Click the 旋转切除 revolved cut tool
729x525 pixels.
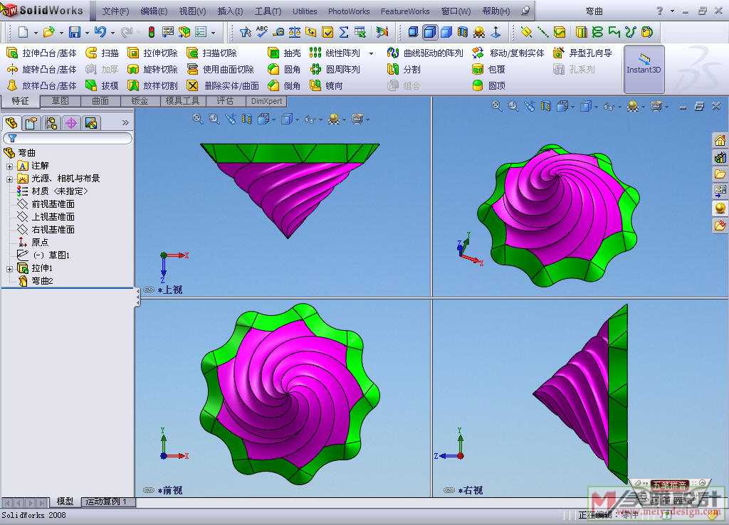pyautogui.click(x=152, y=70)
